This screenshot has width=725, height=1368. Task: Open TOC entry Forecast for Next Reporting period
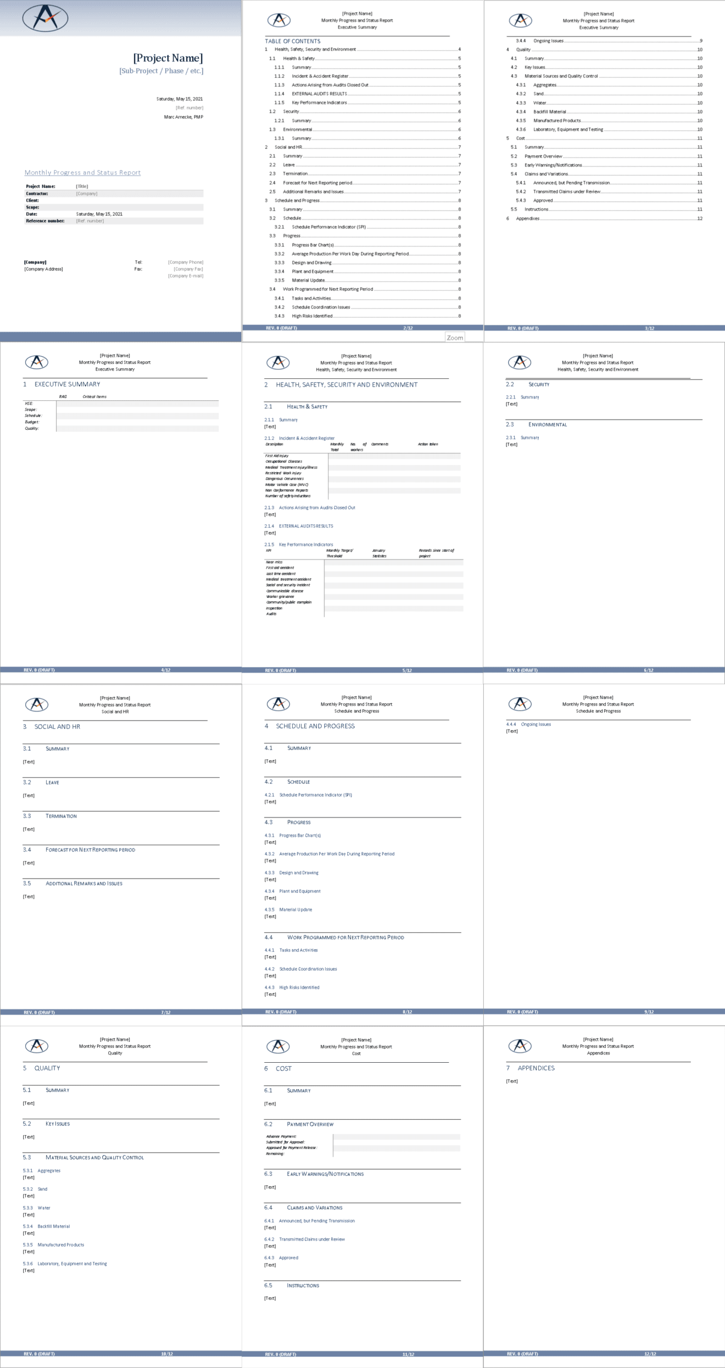click(x=365, y=183)
